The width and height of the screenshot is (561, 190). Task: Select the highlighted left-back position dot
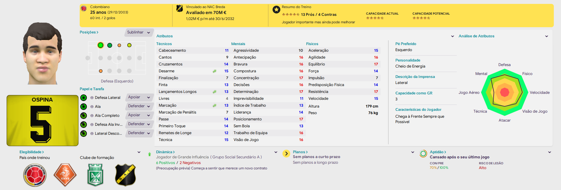(101, 45)
